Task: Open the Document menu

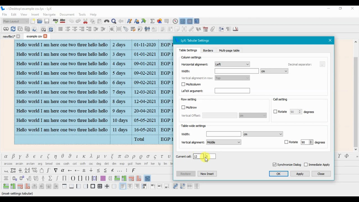Action: pos(67,15)
